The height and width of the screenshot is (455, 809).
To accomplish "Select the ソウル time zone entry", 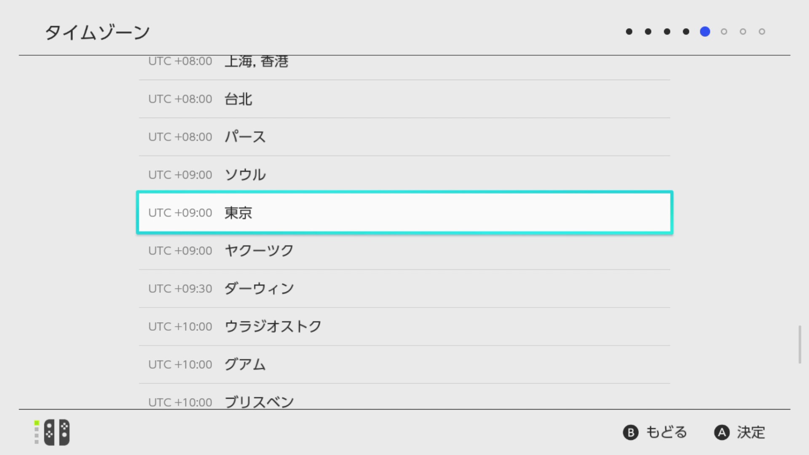I will pyautogui.click(x=404, y=175).
